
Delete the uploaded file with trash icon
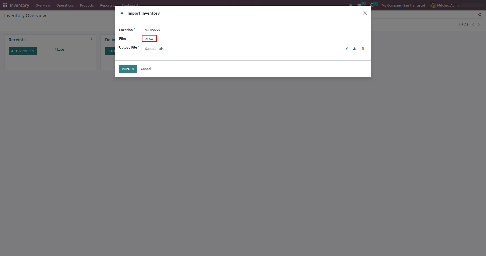pyautogui.click(x=363, y=49)
